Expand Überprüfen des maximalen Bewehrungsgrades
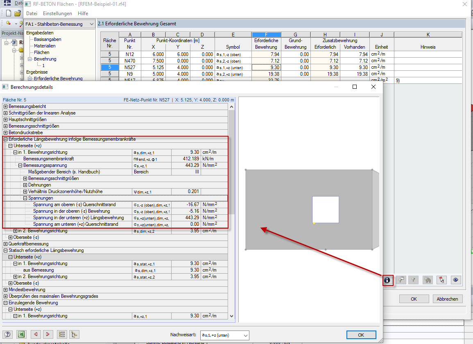Viewport: 473px width, 344px height. click(x=5, y=297)
